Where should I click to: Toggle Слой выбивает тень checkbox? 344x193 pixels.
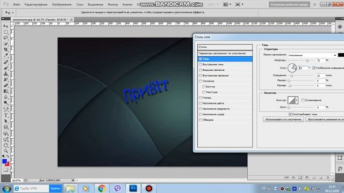[290, 114]
